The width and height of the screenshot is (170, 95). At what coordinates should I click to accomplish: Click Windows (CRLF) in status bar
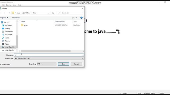[x=150, y=93]
